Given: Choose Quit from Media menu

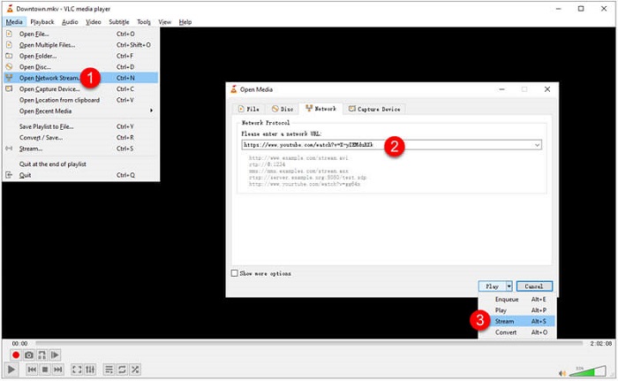Looking at the screenshot, I should click(x=81, y=175).
